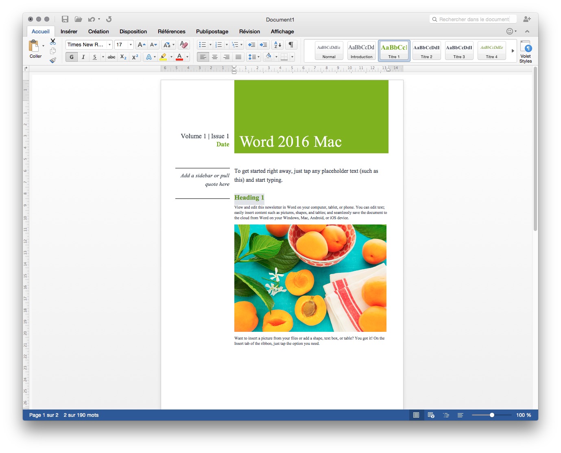561x453 pixels.
Task: Apply strikethrough with the abc icon
Action: coord(111,57)
